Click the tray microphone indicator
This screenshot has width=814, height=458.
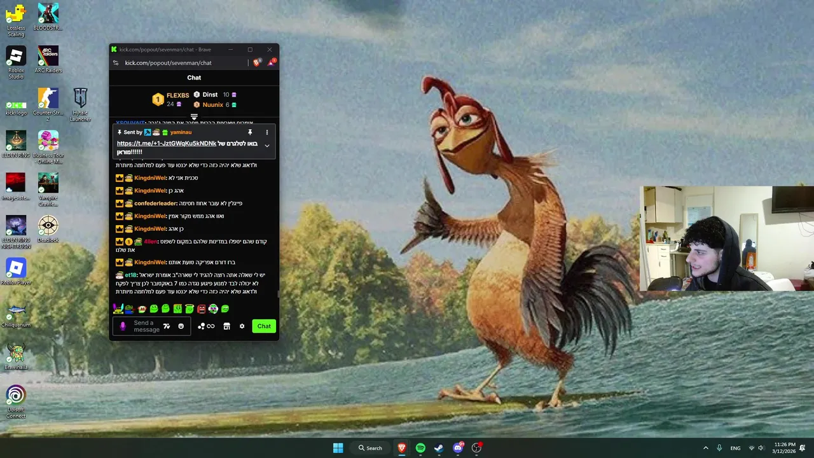[719, 448]
